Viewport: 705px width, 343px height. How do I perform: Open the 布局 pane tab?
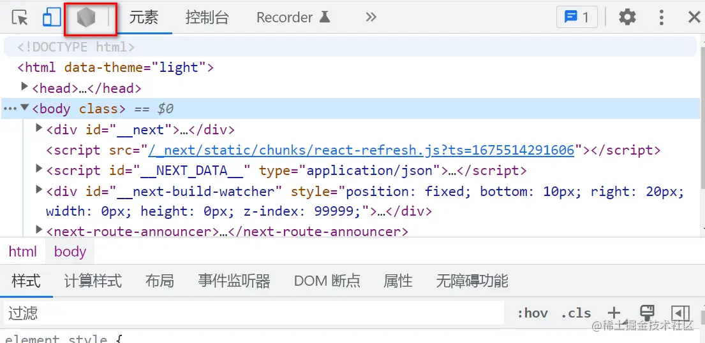pyautogui.click(x=160, y=281)
